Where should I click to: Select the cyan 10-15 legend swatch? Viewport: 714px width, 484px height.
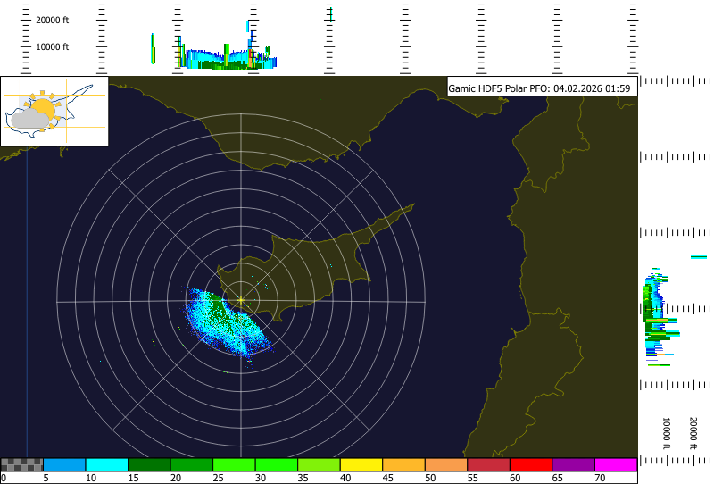tap(106, 464)
